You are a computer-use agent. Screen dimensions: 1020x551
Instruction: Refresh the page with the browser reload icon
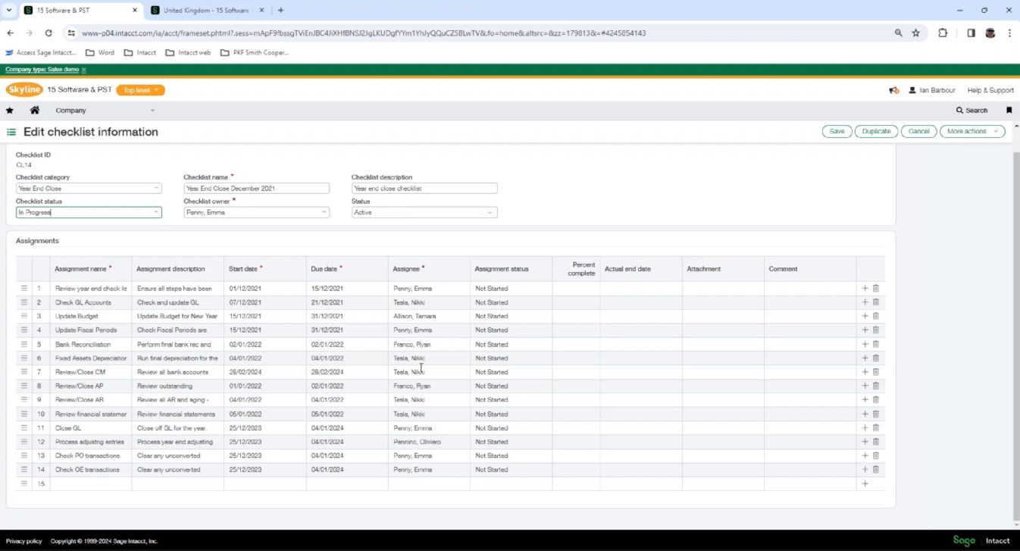48,33
